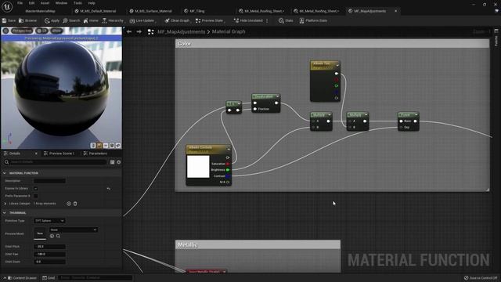Navigate back in the graph

pos(129,31)
